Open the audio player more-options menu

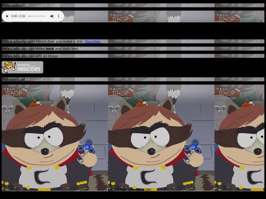click(x=59, y=16)
